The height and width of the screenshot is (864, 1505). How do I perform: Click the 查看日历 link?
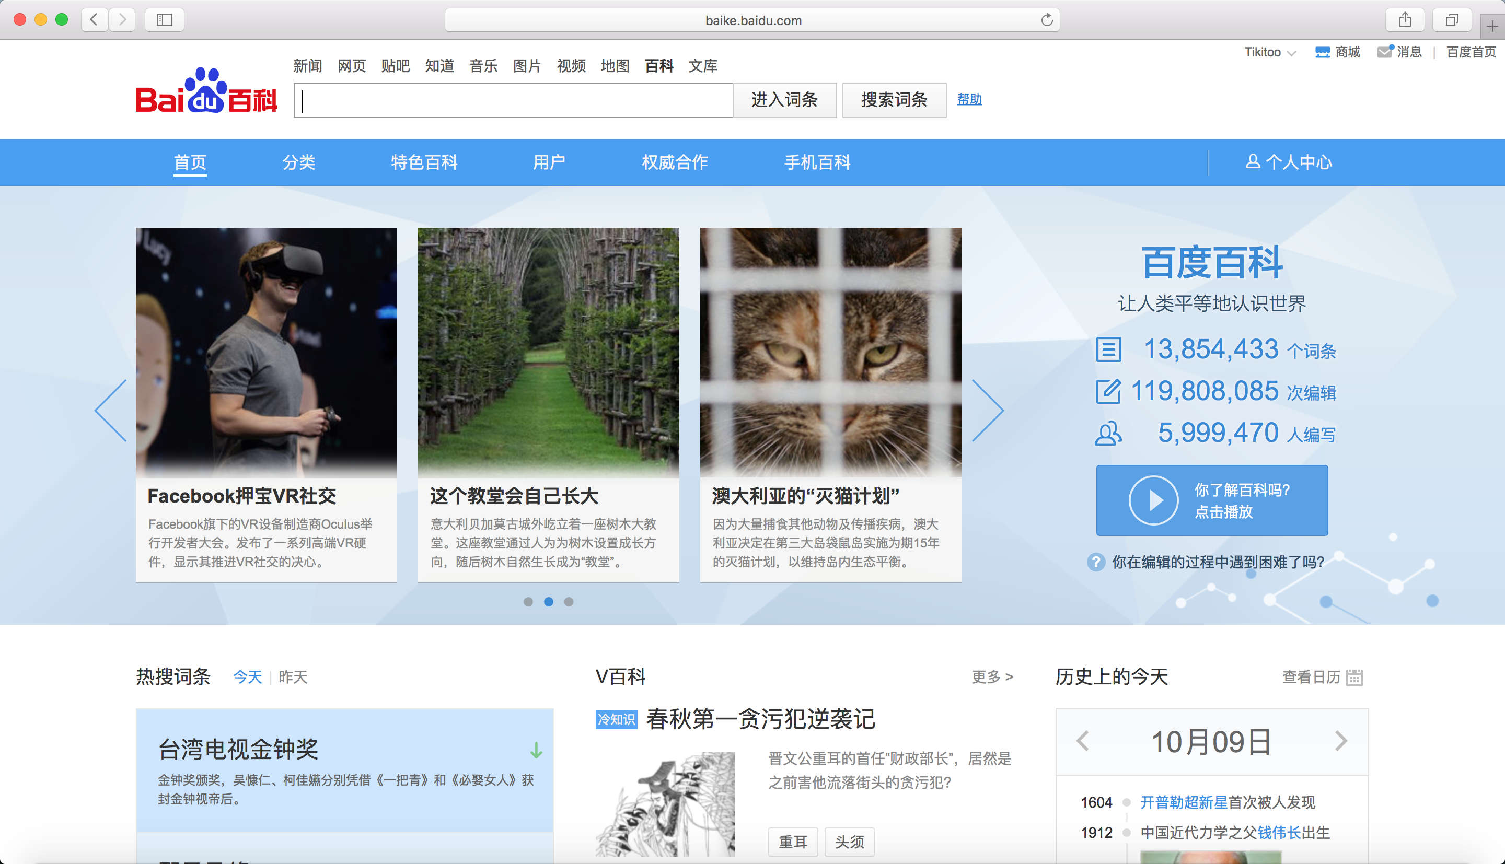1311,677
